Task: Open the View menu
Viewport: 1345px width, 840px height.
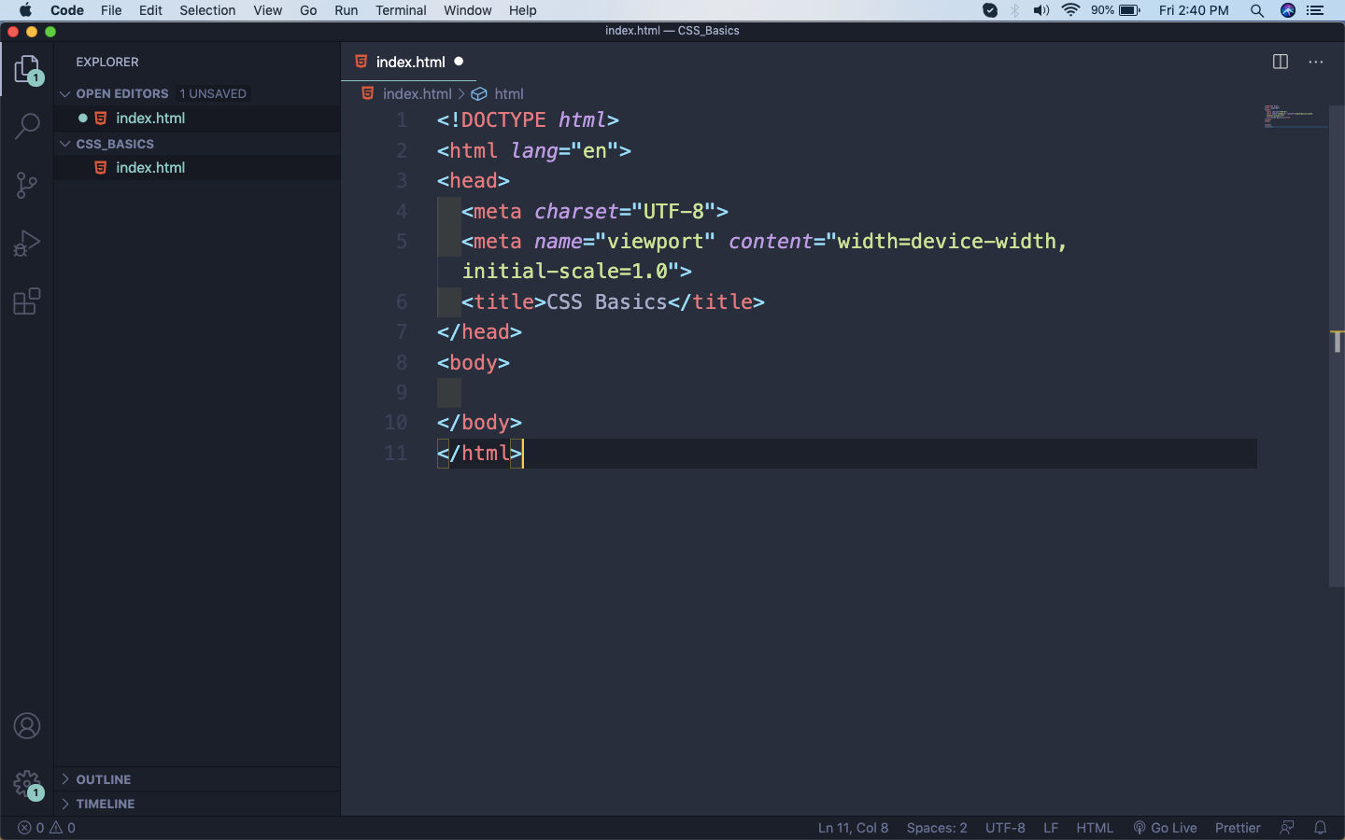Action: click(x=267, y=10)
